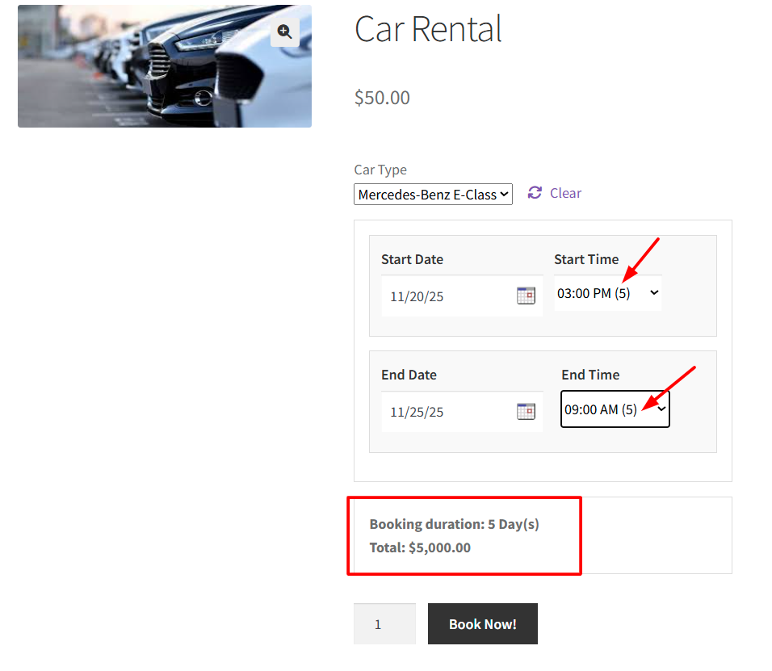The image size is (772, 671).
Task: Click the magnifier zoom icon on car image
Action: 284,31
